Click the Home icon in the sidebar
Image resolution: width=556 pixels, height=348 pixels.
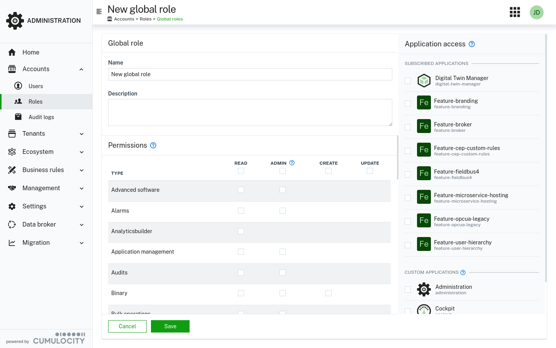click(x=13, y=52)
